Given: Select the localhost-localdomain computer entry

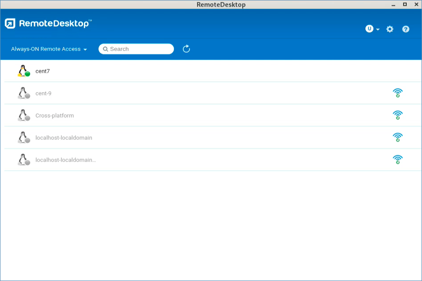Looking at the screenshot, I should point(64,138).
